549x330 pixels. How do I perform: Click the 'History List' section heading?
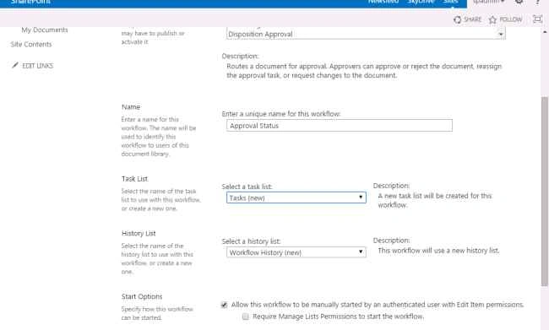pyautogui.click(x=139, y=234)
